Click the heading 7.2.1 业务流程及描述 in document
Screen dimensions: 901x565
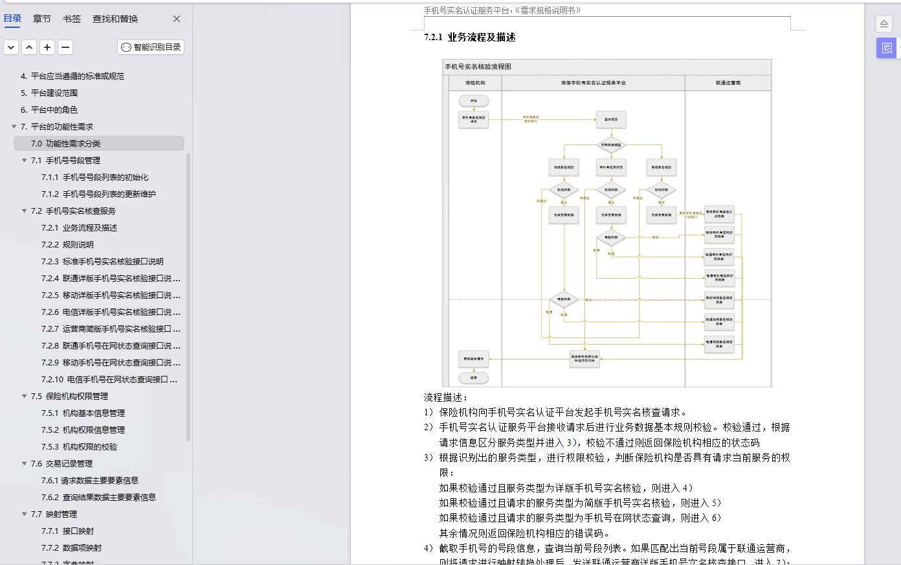[470, 37]
